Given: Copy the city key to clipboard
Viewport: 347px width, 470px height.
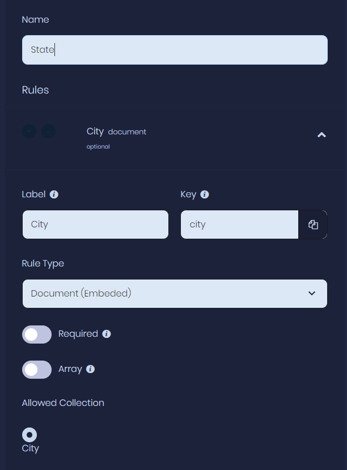Looking at the screenshot, I should point(313,225).
